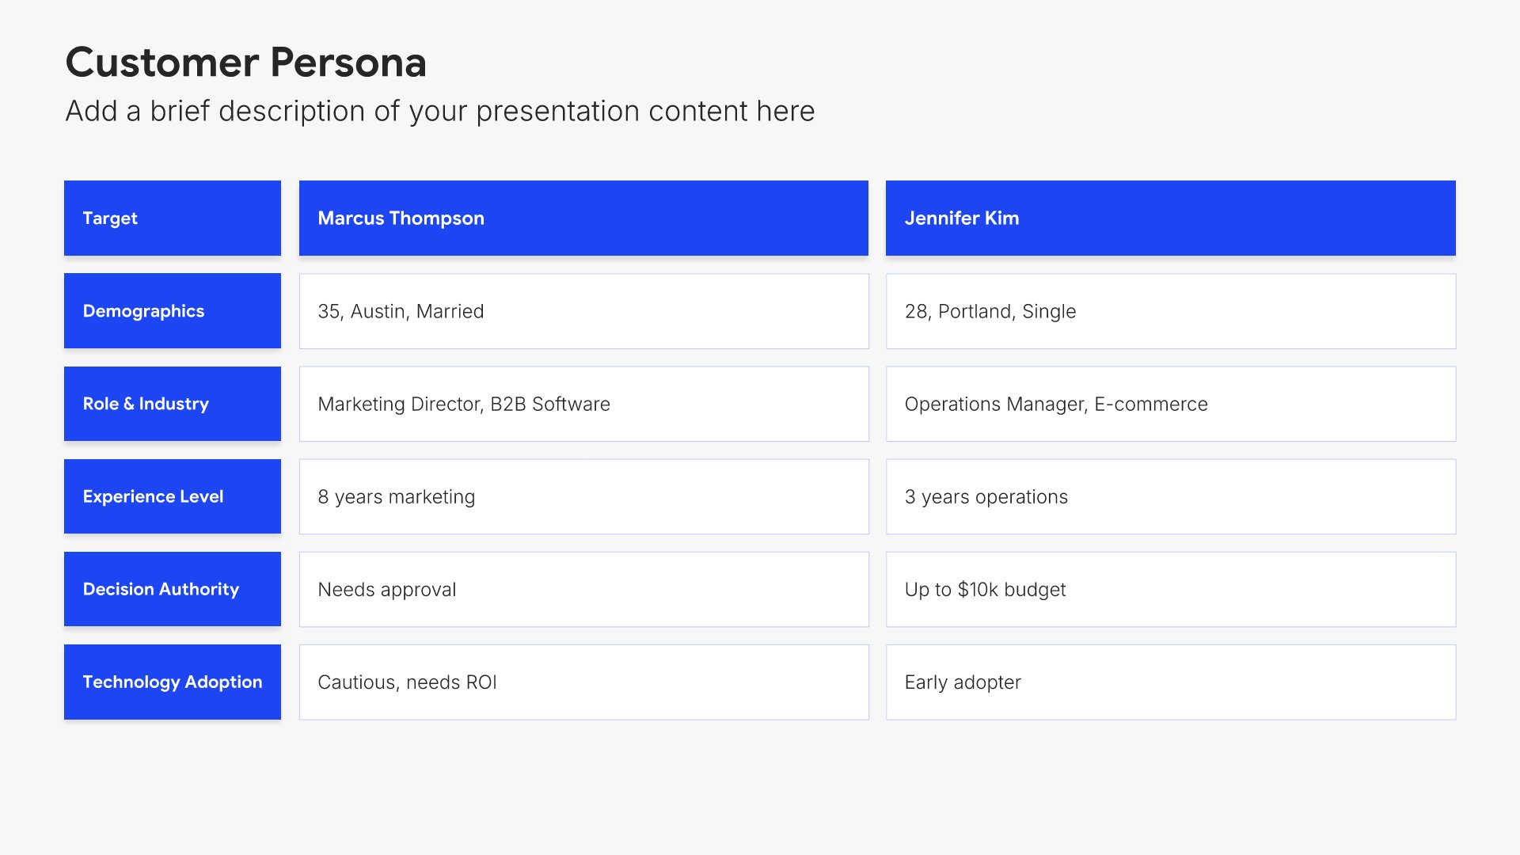Click the '28, Portland, Single' cell
1520x855 pixels.
pyautogui.click(x=1171, y=311)
